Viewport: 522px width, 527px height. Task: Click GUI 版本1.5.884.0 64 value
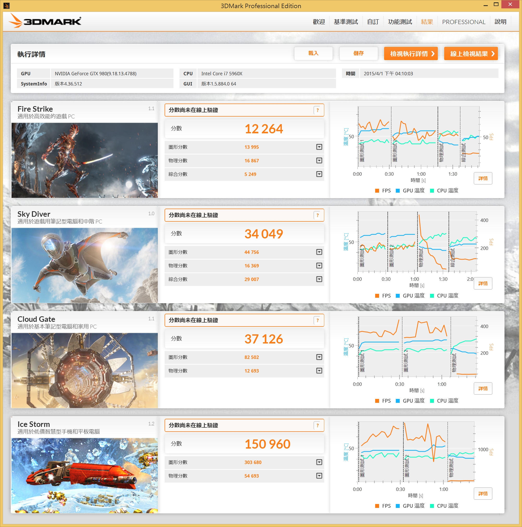(x=266, y=84)
